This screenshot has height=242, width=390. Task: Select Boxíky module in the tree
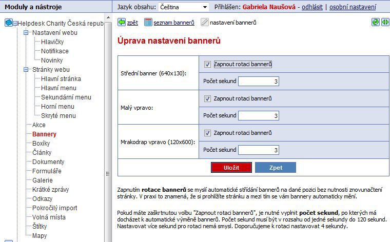tap(41, 144)
